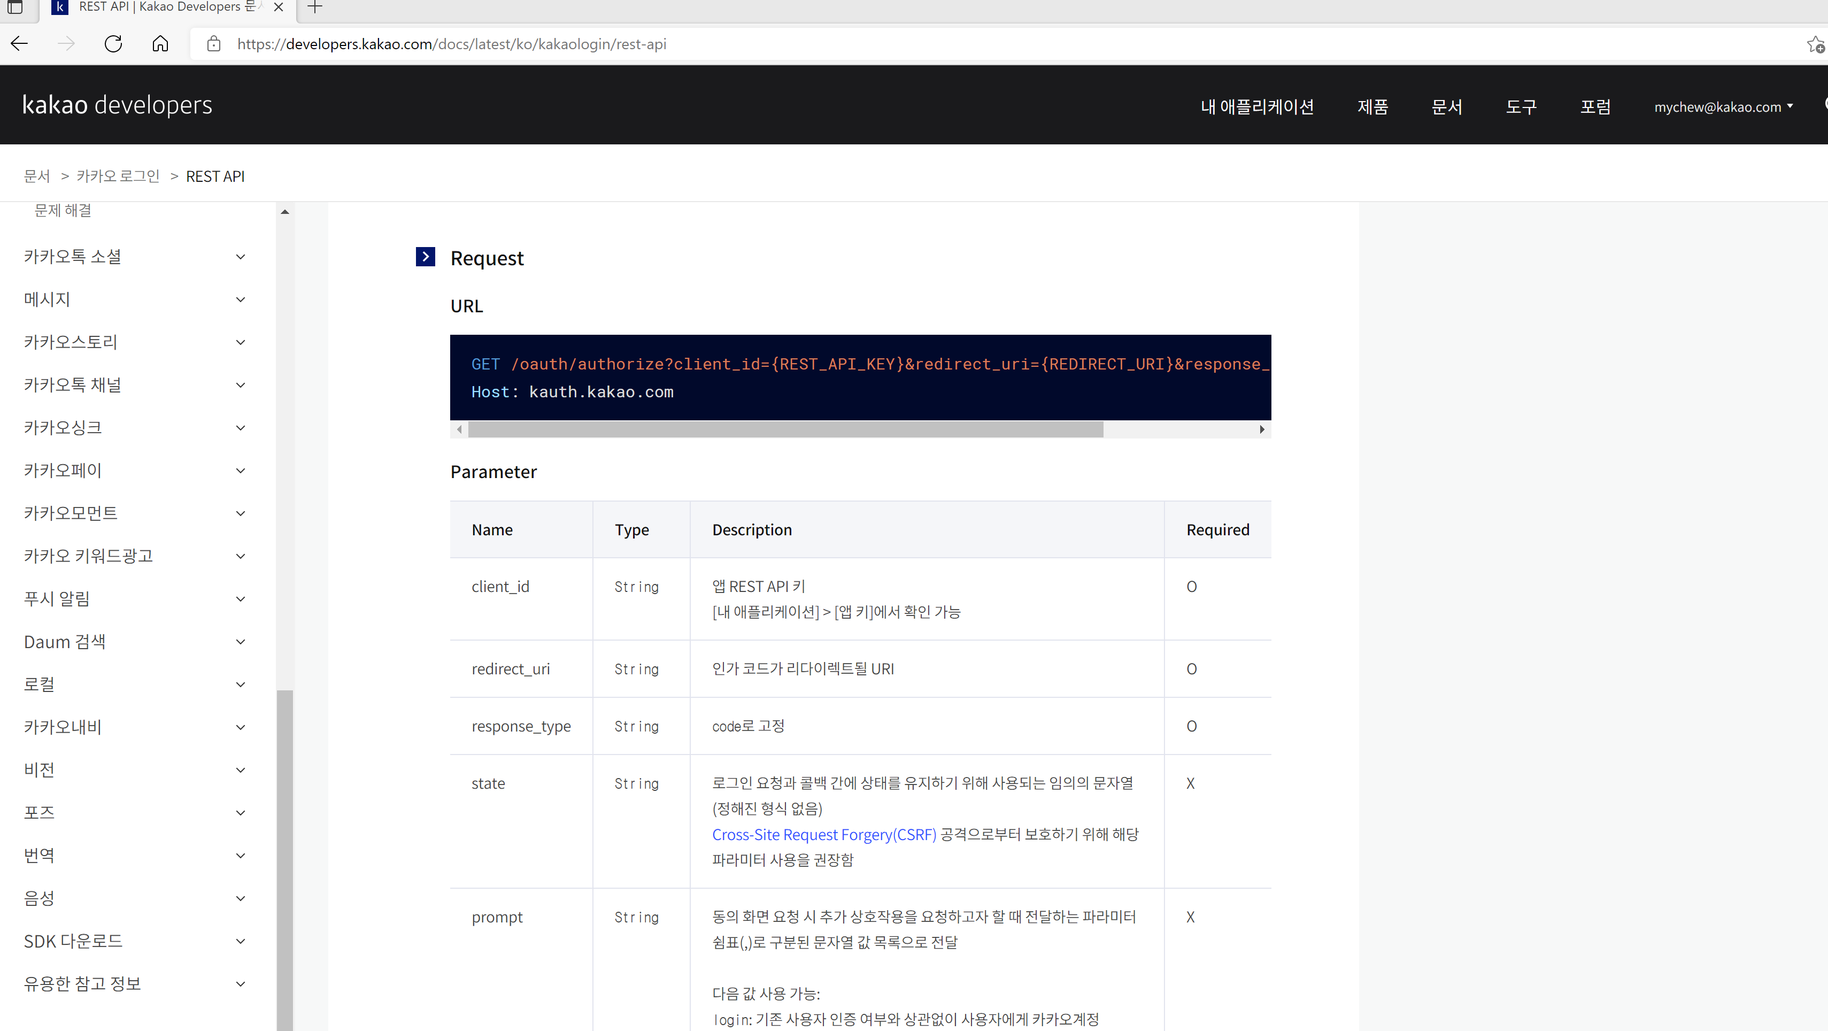Reload the page with refresh icon
1828x1031 pixels.
click(113, 44)
